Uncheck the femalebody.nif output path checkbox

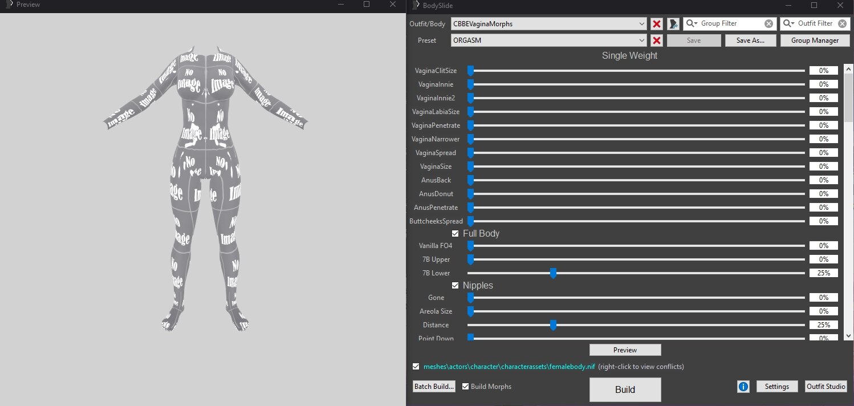[416, 367]
